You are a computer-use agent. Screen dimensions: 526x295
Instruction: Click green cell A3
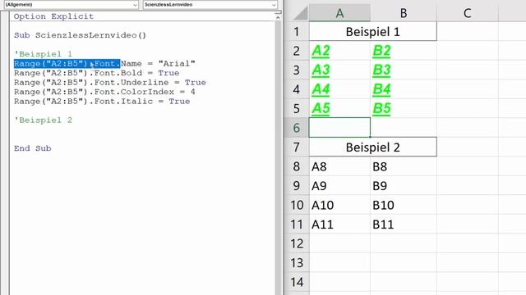pos(339,70)
